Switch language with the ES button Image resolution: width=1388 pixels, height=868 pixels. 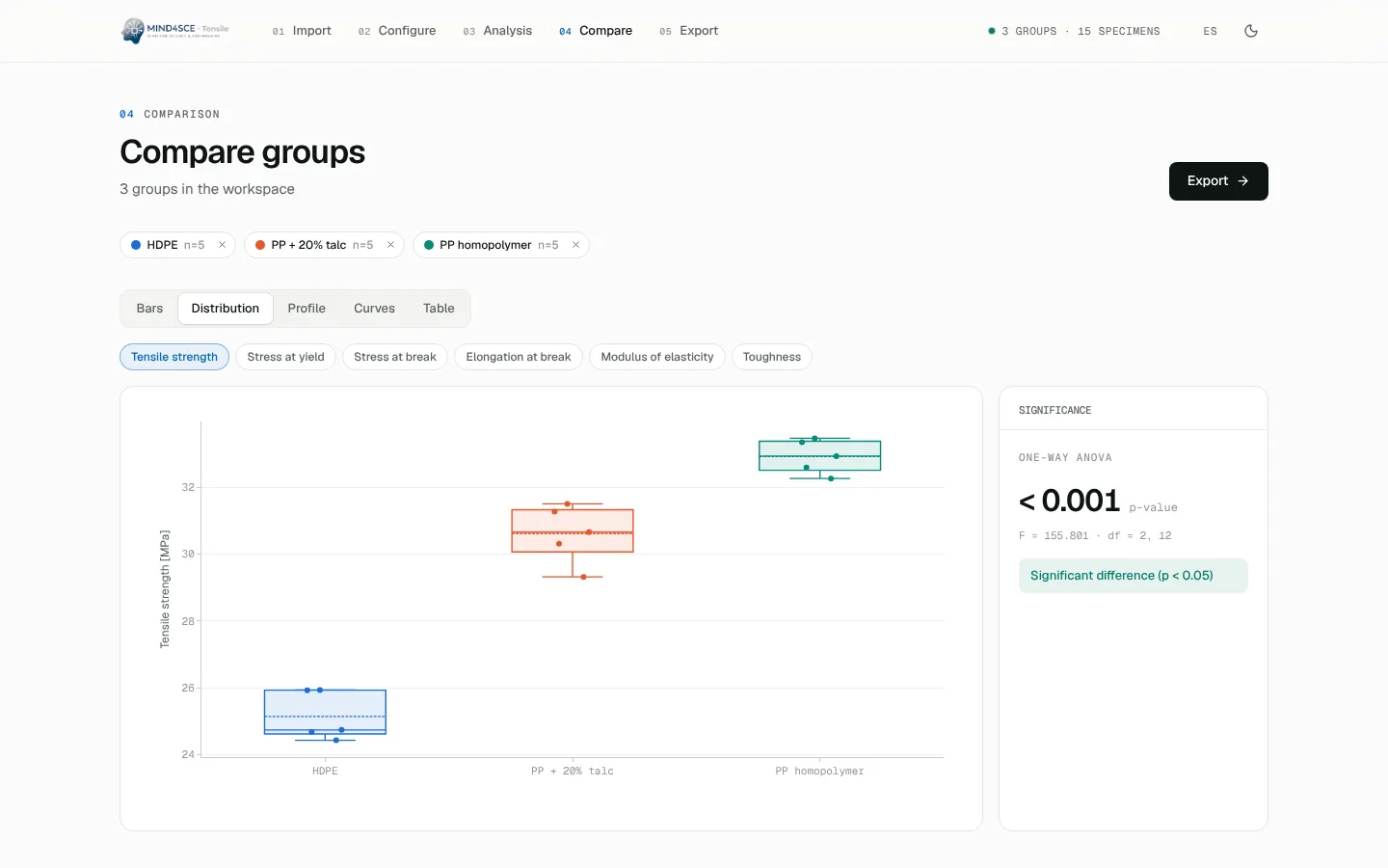(1210, 31)
